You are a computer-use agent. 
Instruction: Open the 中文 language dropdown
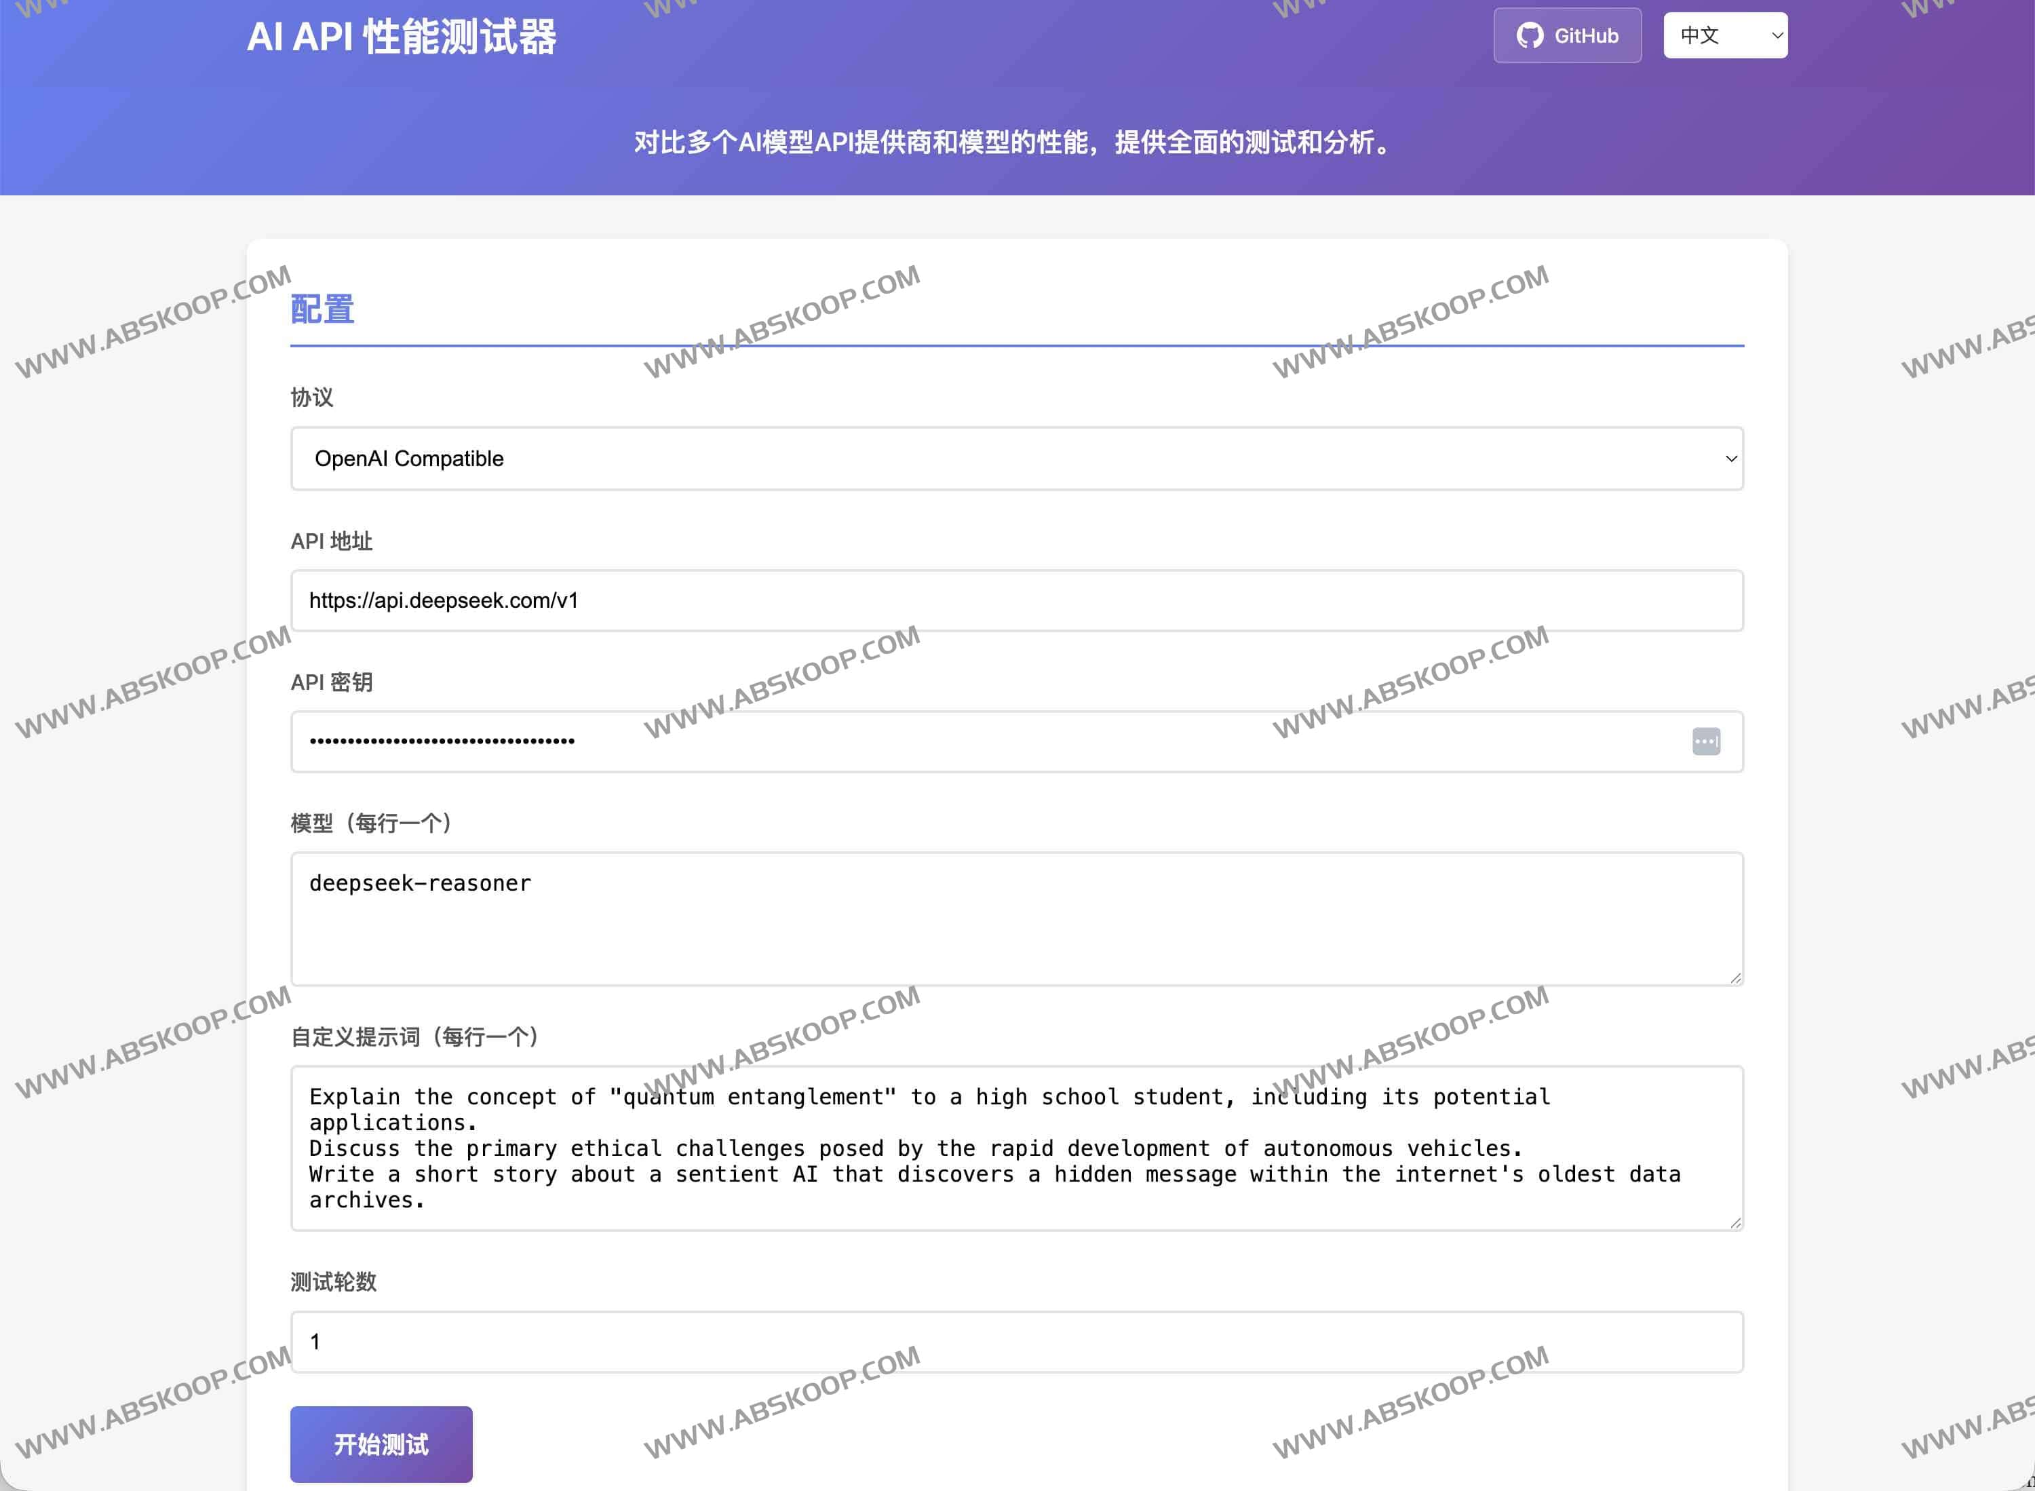pos(1724,36)
